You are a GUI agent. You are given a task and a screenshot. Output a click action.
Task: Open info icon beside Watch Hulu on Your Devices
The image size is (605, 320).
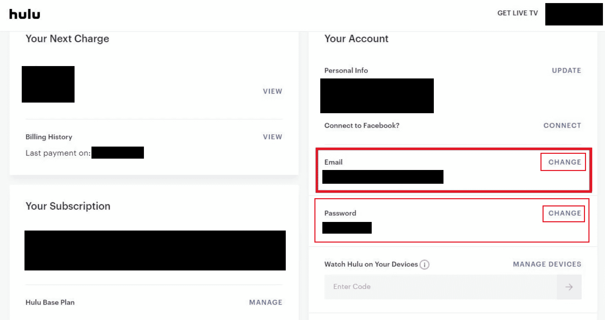[x=425, y=265]
